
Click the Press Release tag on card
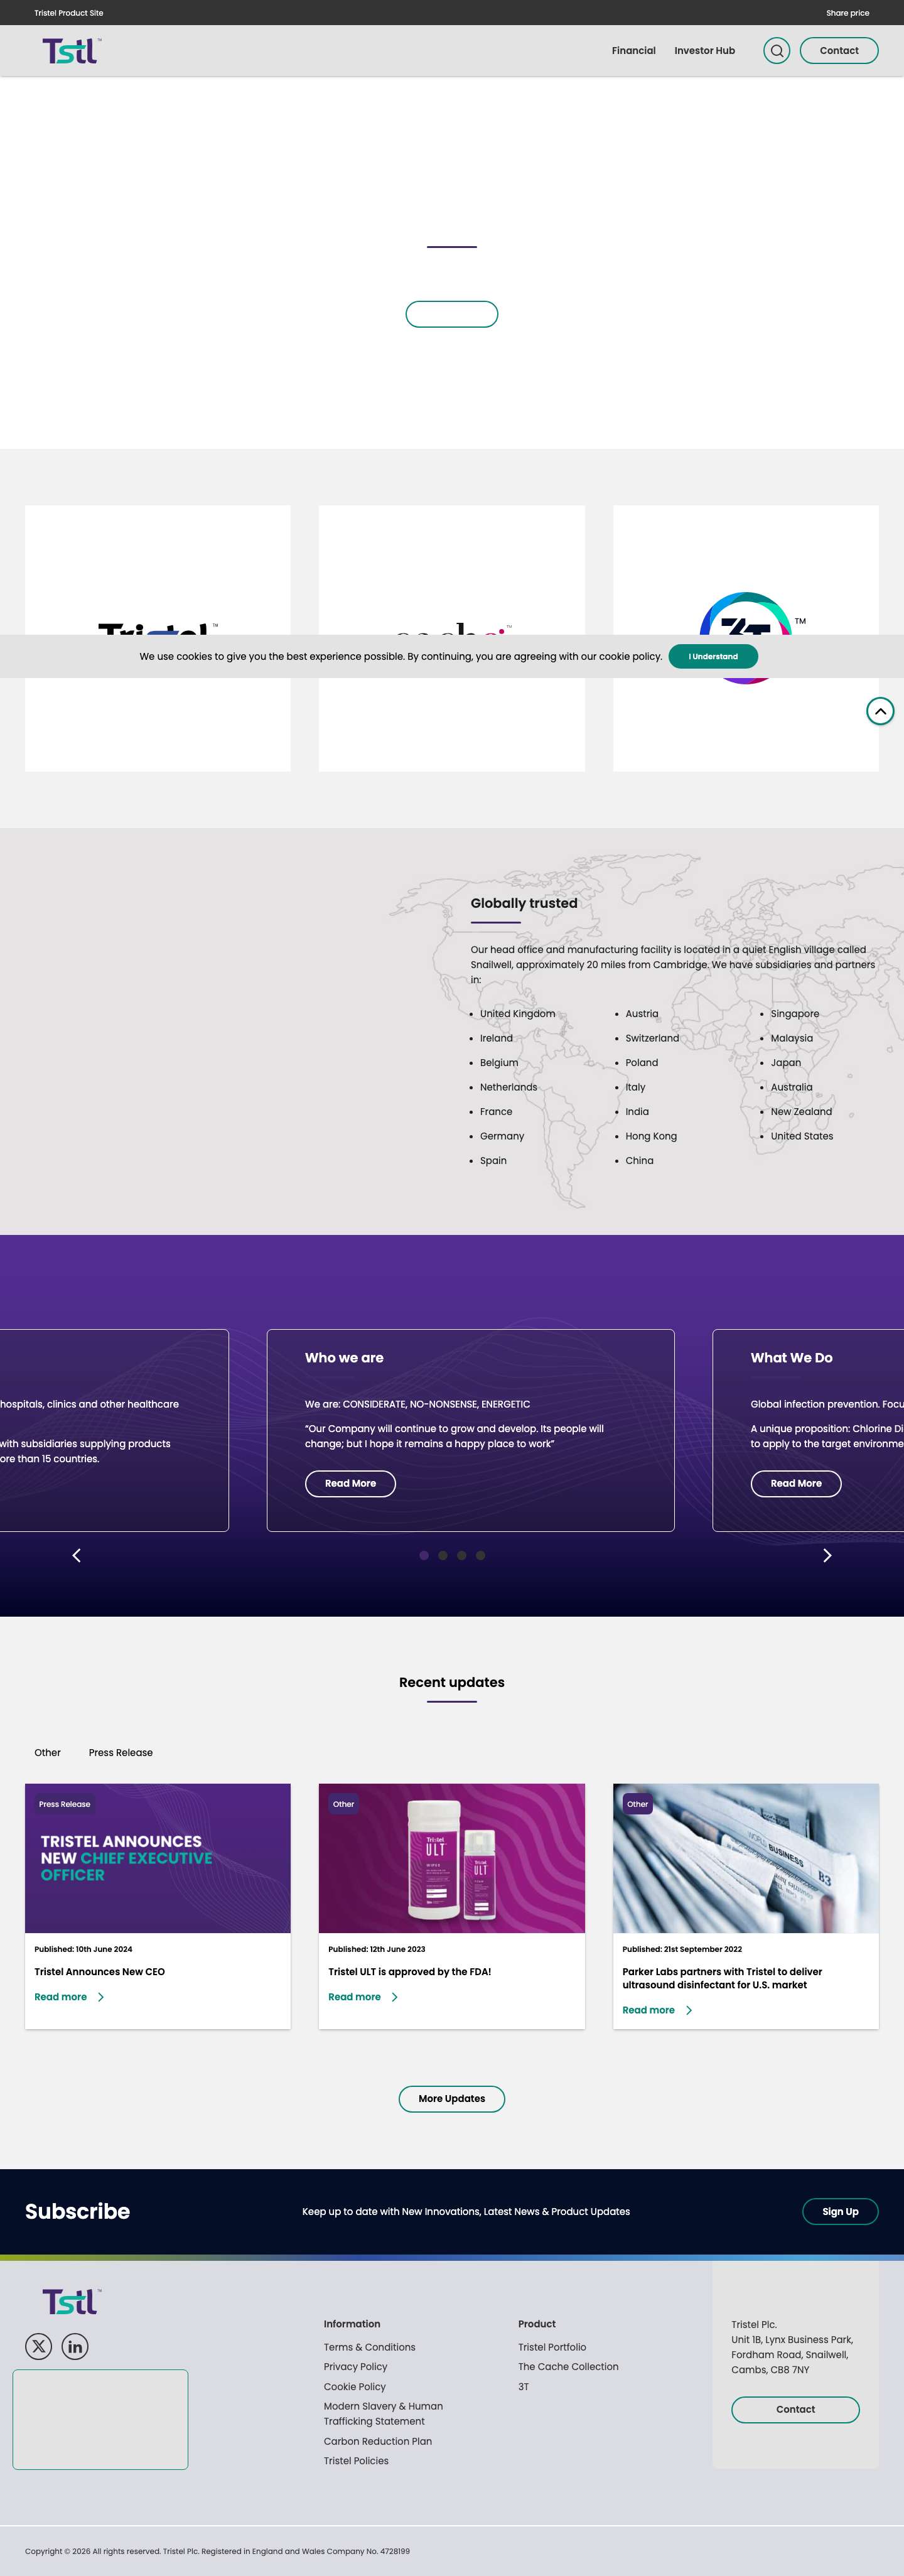point(65,1805)
